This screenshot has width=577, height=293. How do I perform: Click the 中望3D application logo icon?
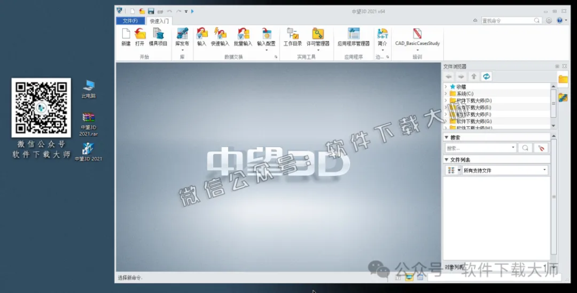pos(119,11)
